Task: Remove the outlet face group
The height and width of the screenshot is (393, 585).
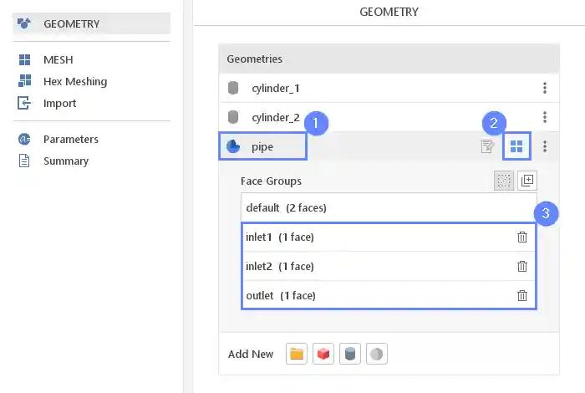Action: tap(522, 295)
